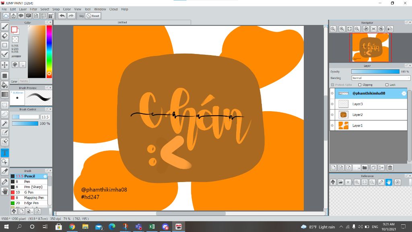Image resolution: width=412 pixels, height=232 pixels.
Task: Add a new layer in Layer panel
Action: pyautogui.click(x=334, y=168)
